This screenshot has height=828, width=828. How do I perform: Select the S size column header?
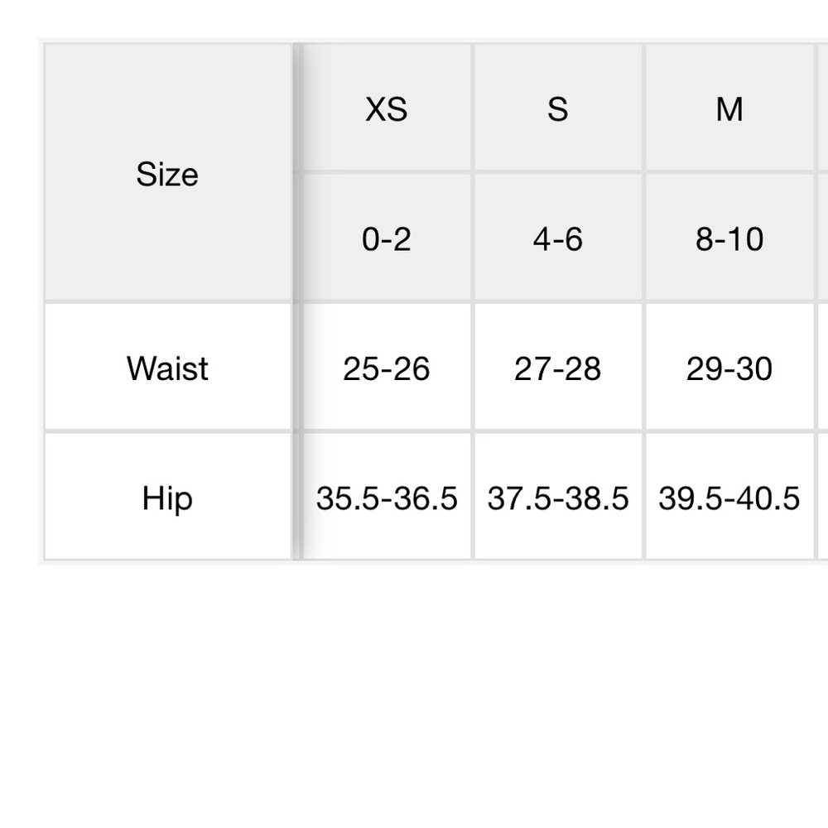[558, 108]
